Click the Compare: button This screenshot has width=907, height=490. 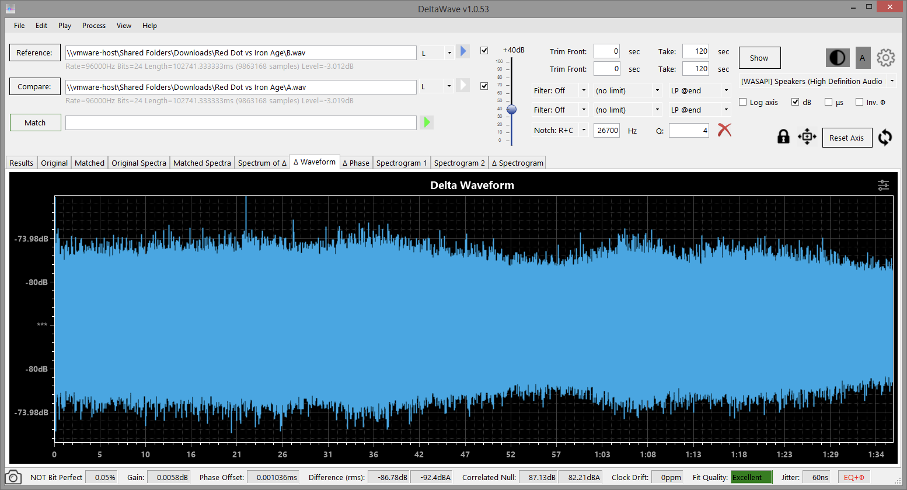(x=34, y=86)
